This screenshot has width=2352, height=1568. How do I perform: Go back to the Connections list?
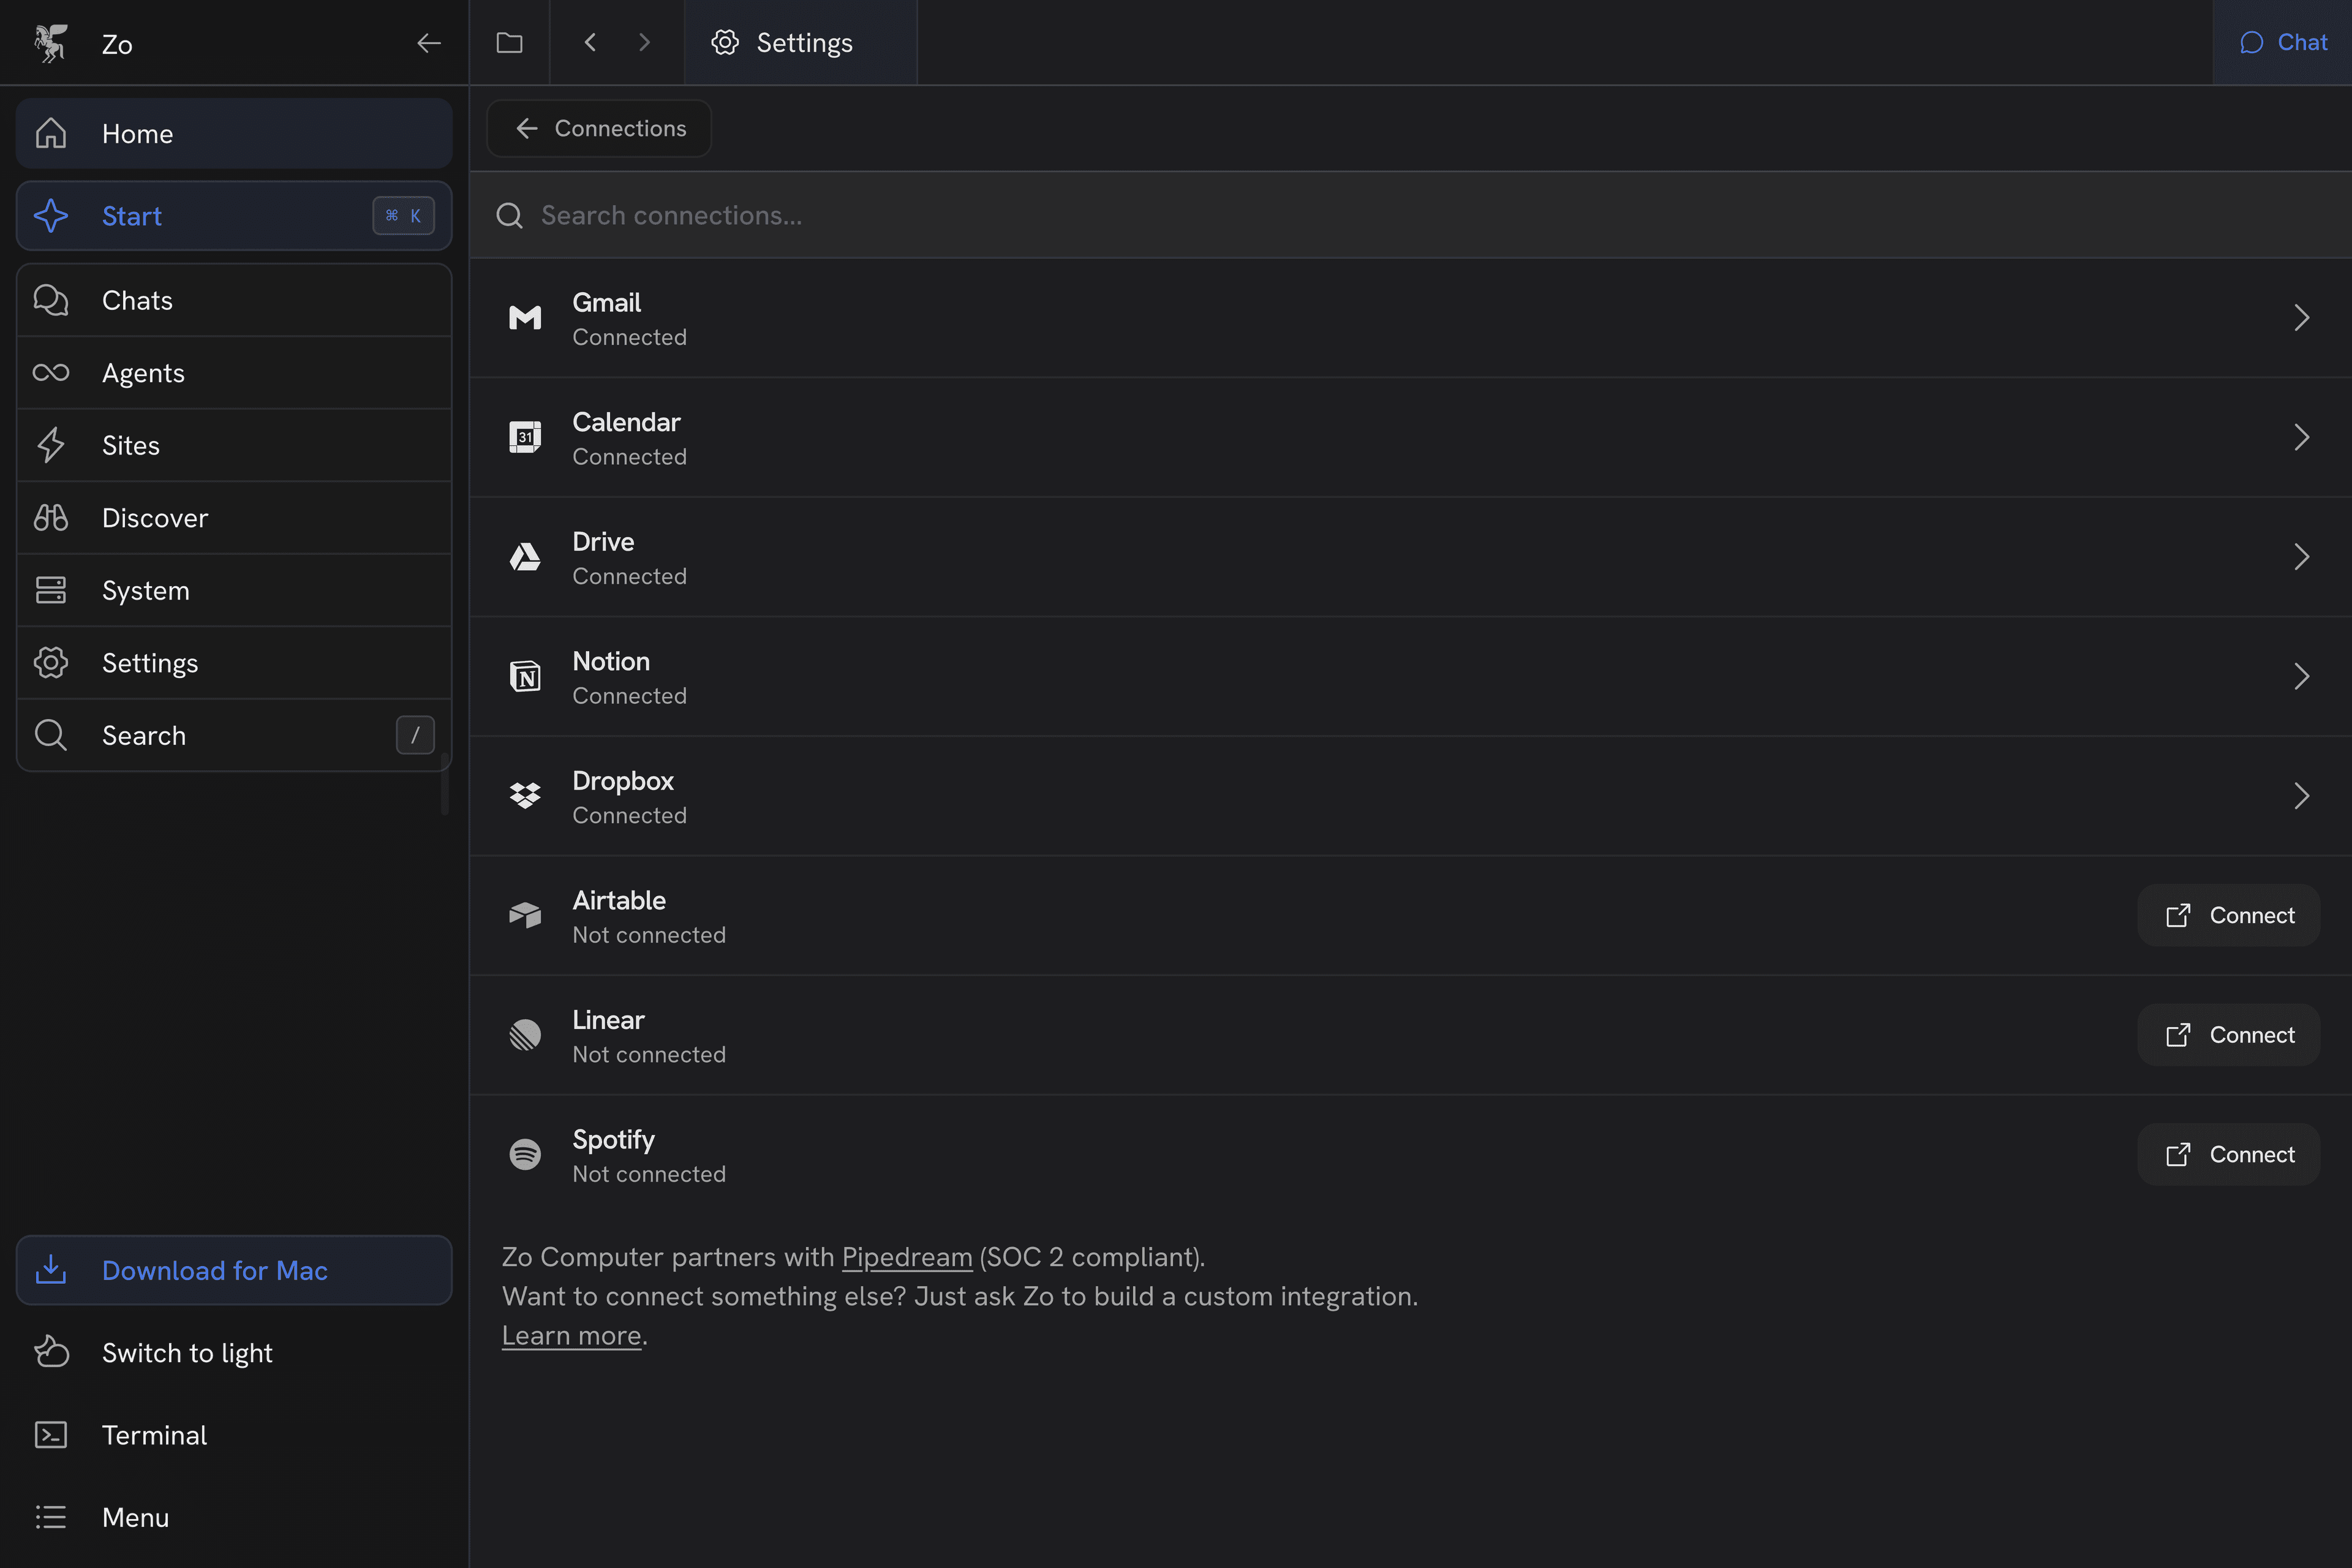point(599,128)
